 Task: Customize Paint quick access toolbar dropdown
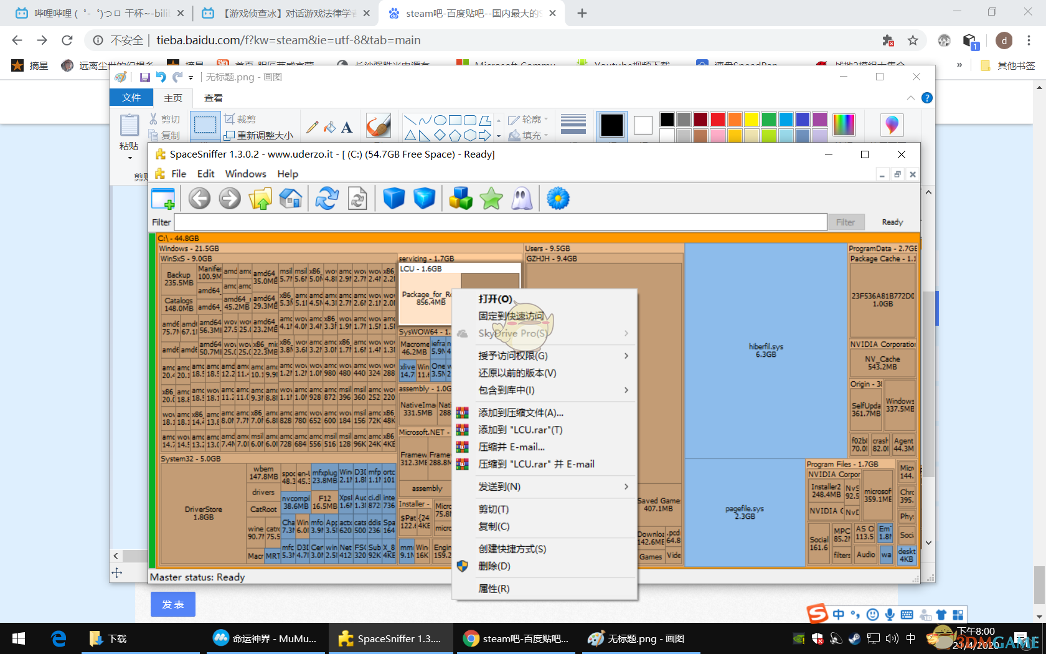click(191, 78)
